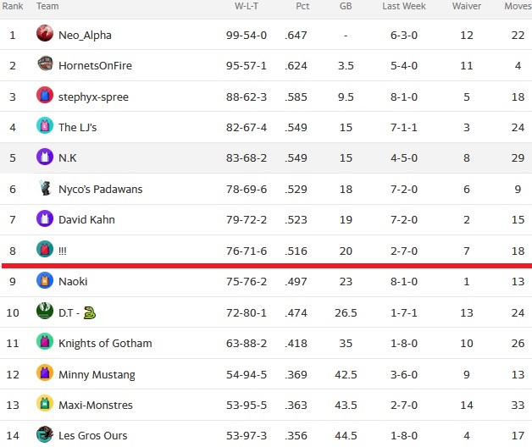This screenshot has width=532, height=447.
Task: Open the !!! team name link
Action: 63,251
